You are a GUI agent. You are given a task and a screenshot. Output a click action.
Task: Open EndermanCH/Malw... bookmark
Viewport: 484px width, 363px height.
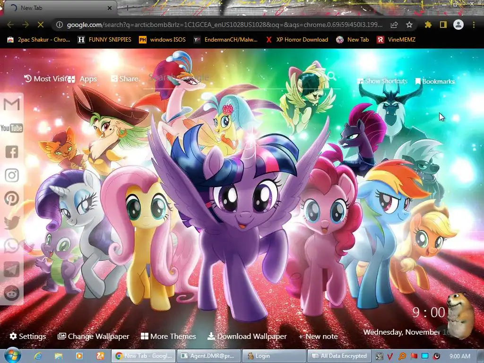click(225, 40)
